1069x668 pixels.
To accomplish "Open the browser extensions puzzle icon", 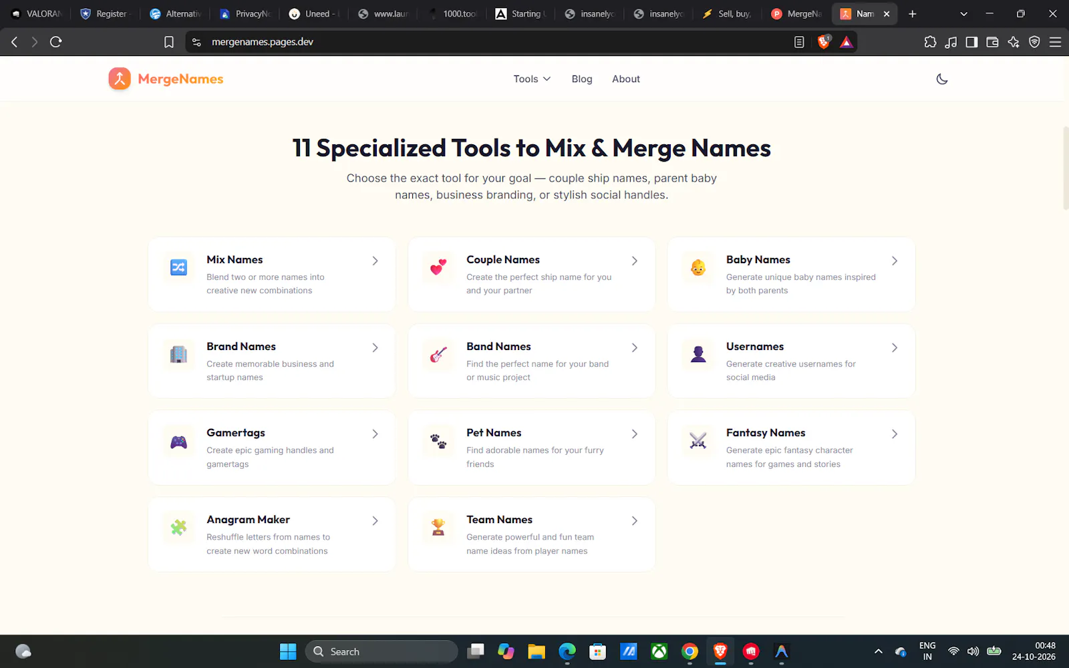I will (x=930, y=42).
